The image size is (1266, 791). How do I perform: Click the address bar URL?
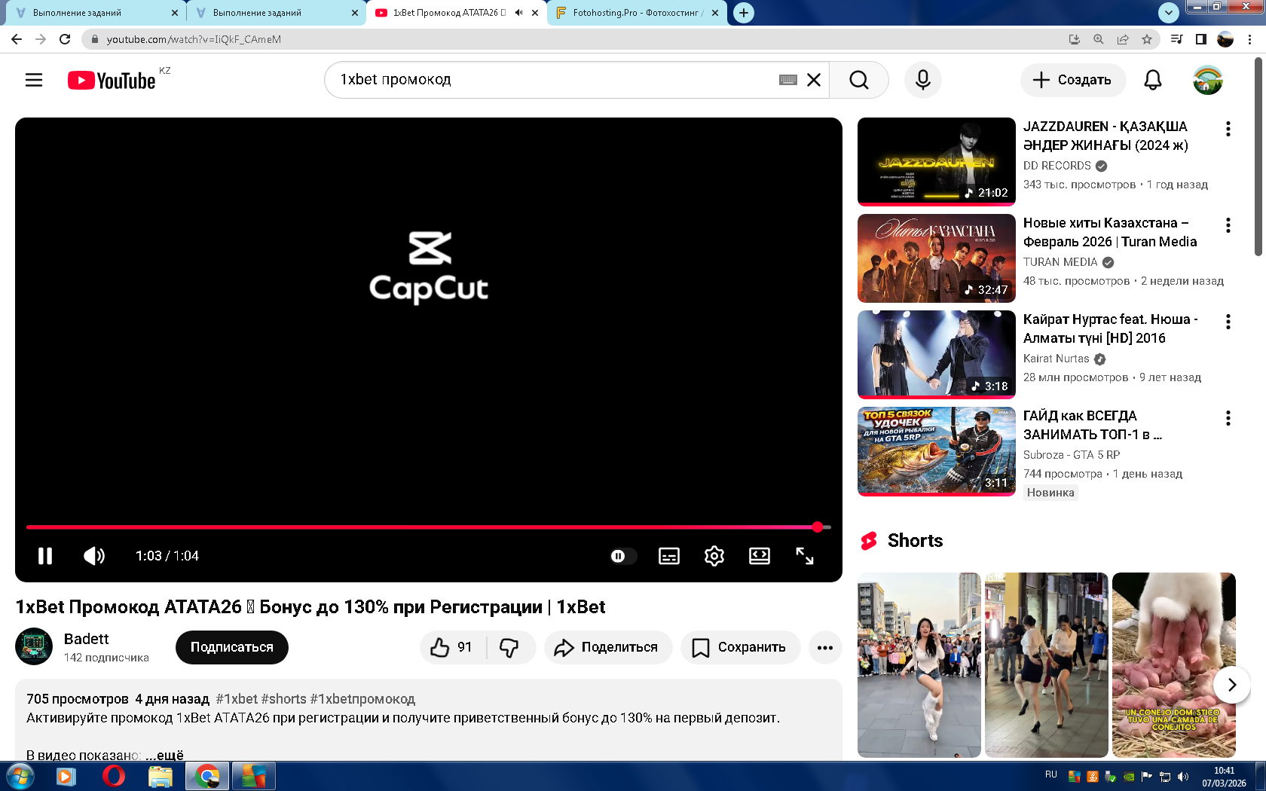[194, 39]
